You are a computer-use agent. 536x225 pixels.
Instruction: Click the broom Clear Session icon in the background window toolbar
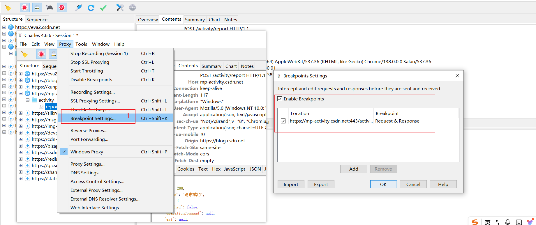point(8,8)
